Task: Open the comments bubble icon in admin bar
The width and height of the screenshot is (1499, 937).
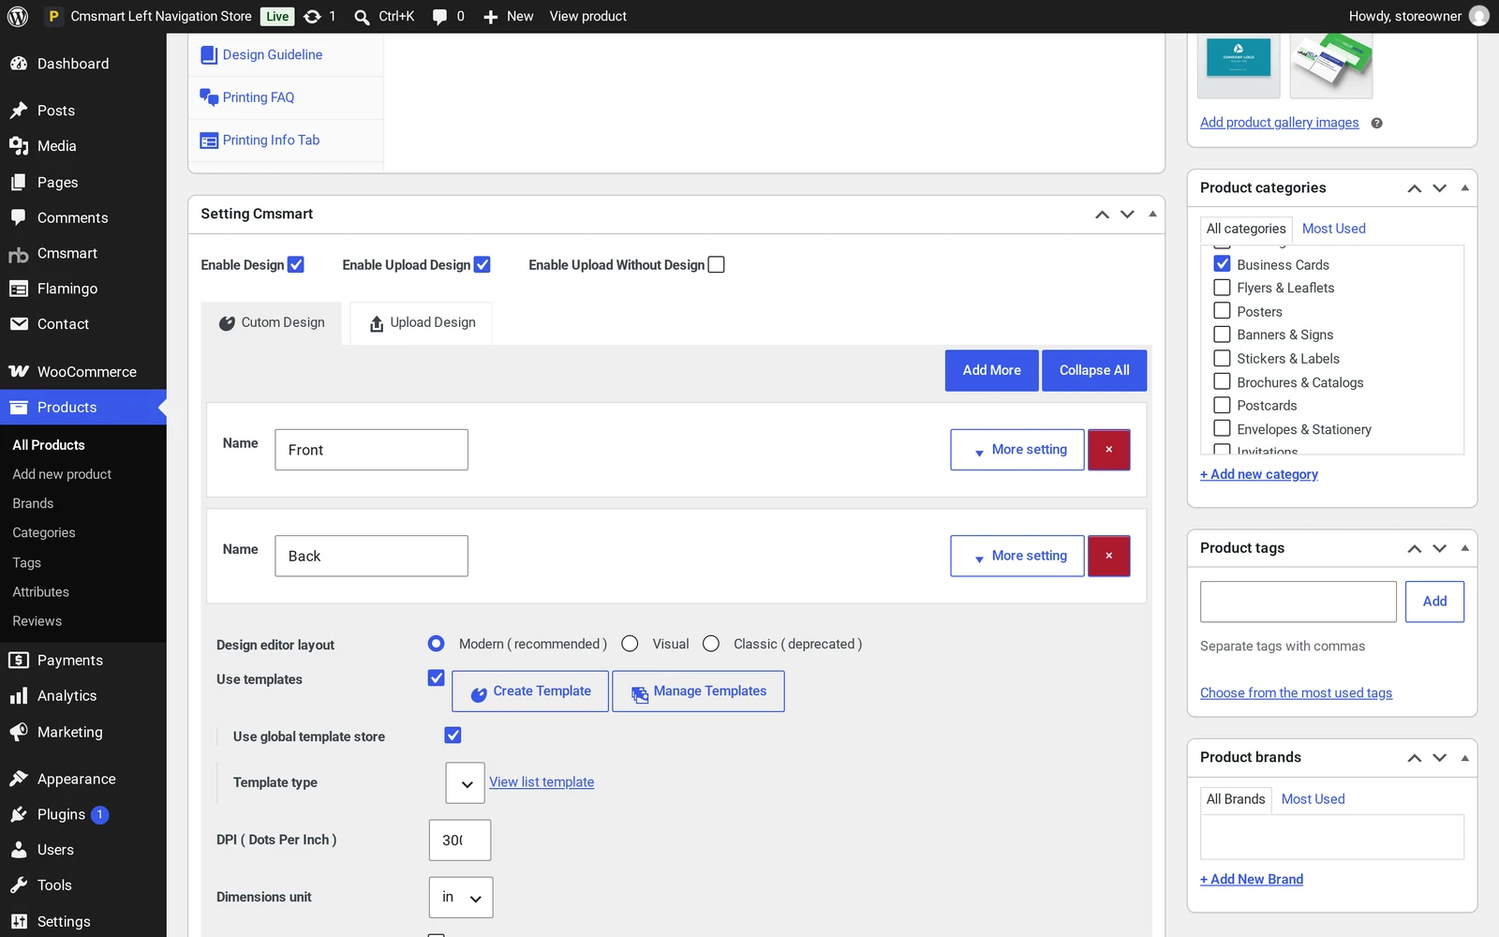Action: 439,17
